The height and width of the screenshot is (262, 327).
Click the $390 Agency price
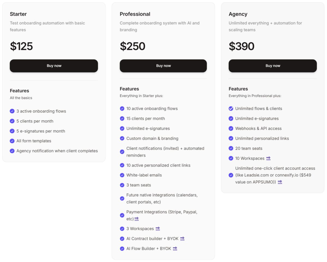pyautogui.click(x=241, y=46)
